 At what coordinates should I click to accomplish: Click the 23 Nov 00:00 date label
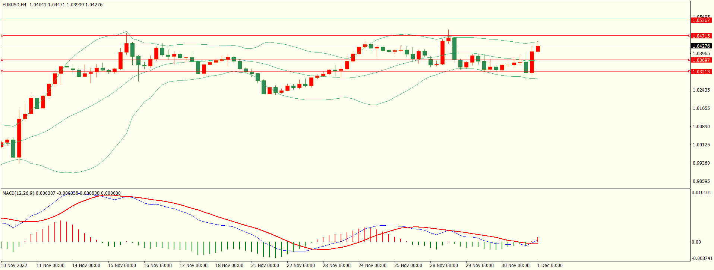[x=337, y=266]
